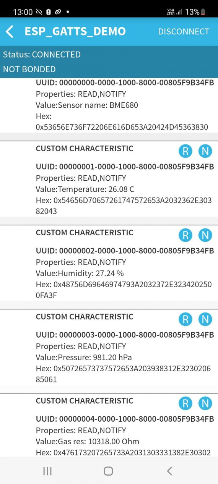Enable notifications (N) for Humidity characteristic
218x484 pixels.
pyautogui.click(x=205, y=235)
